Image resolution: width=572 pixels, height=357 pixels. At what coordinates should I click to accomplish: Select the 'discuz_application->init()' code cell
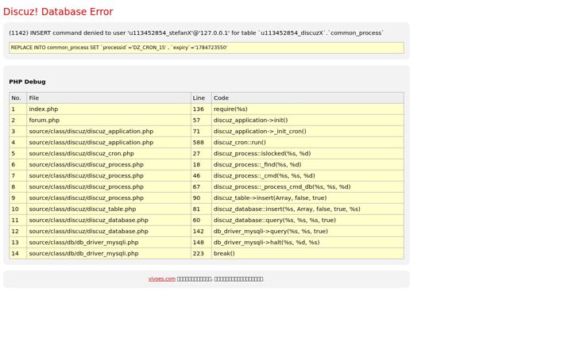(x=307, y=121)
